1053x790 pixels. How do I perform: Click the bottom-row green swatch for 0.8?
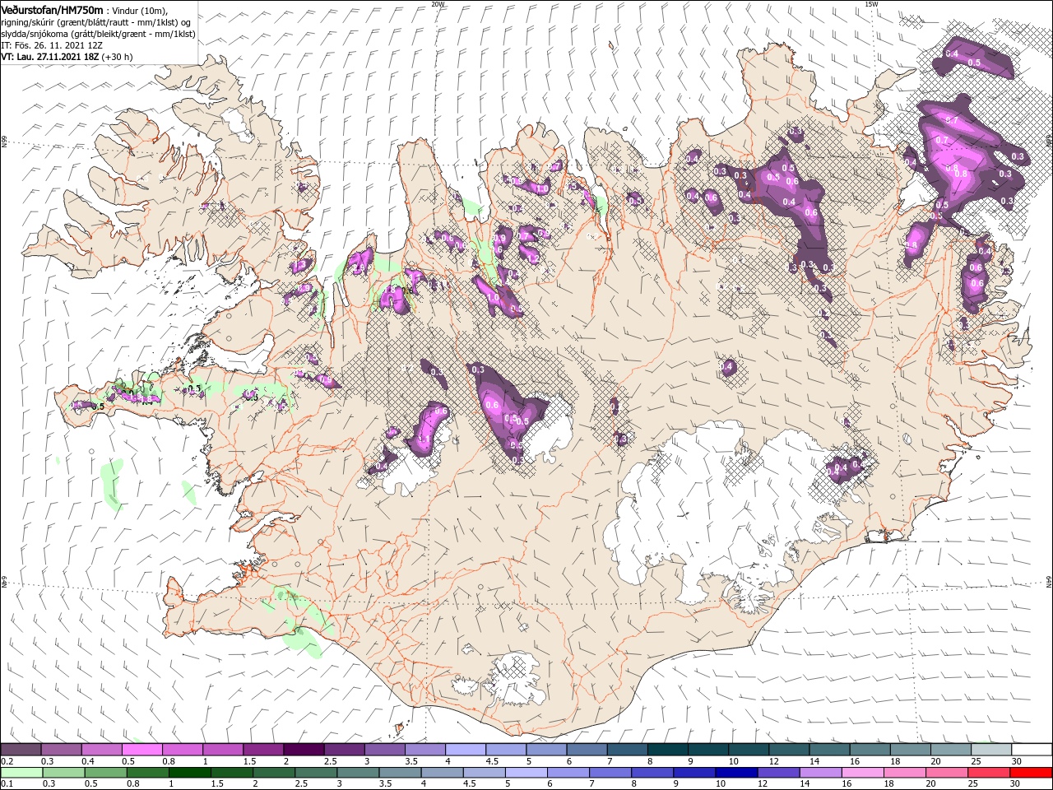(x=148, y=773)
